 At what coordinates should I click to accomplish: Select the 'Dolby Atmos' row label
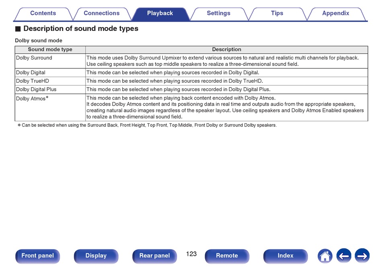pyautogui.click(x=32, y=98)
